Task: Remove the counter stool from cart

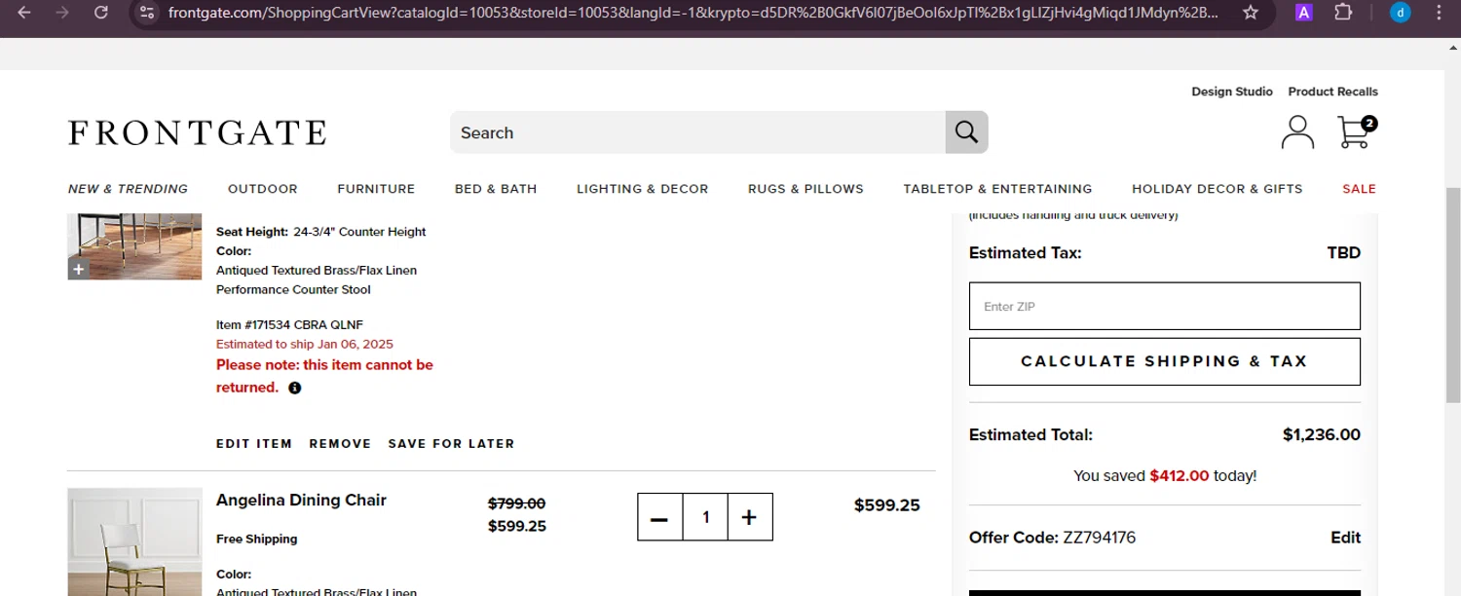Action: [340, 444]
